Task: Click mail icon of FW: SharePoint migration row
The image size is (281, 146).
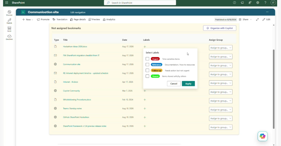Action: click(55, 55)
